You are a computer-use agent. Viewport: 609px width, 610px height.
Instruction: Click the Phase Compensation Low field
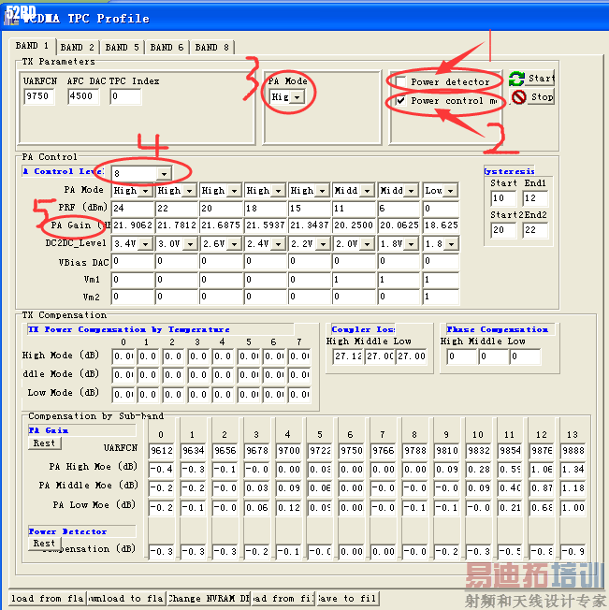(x=525, y=356)
